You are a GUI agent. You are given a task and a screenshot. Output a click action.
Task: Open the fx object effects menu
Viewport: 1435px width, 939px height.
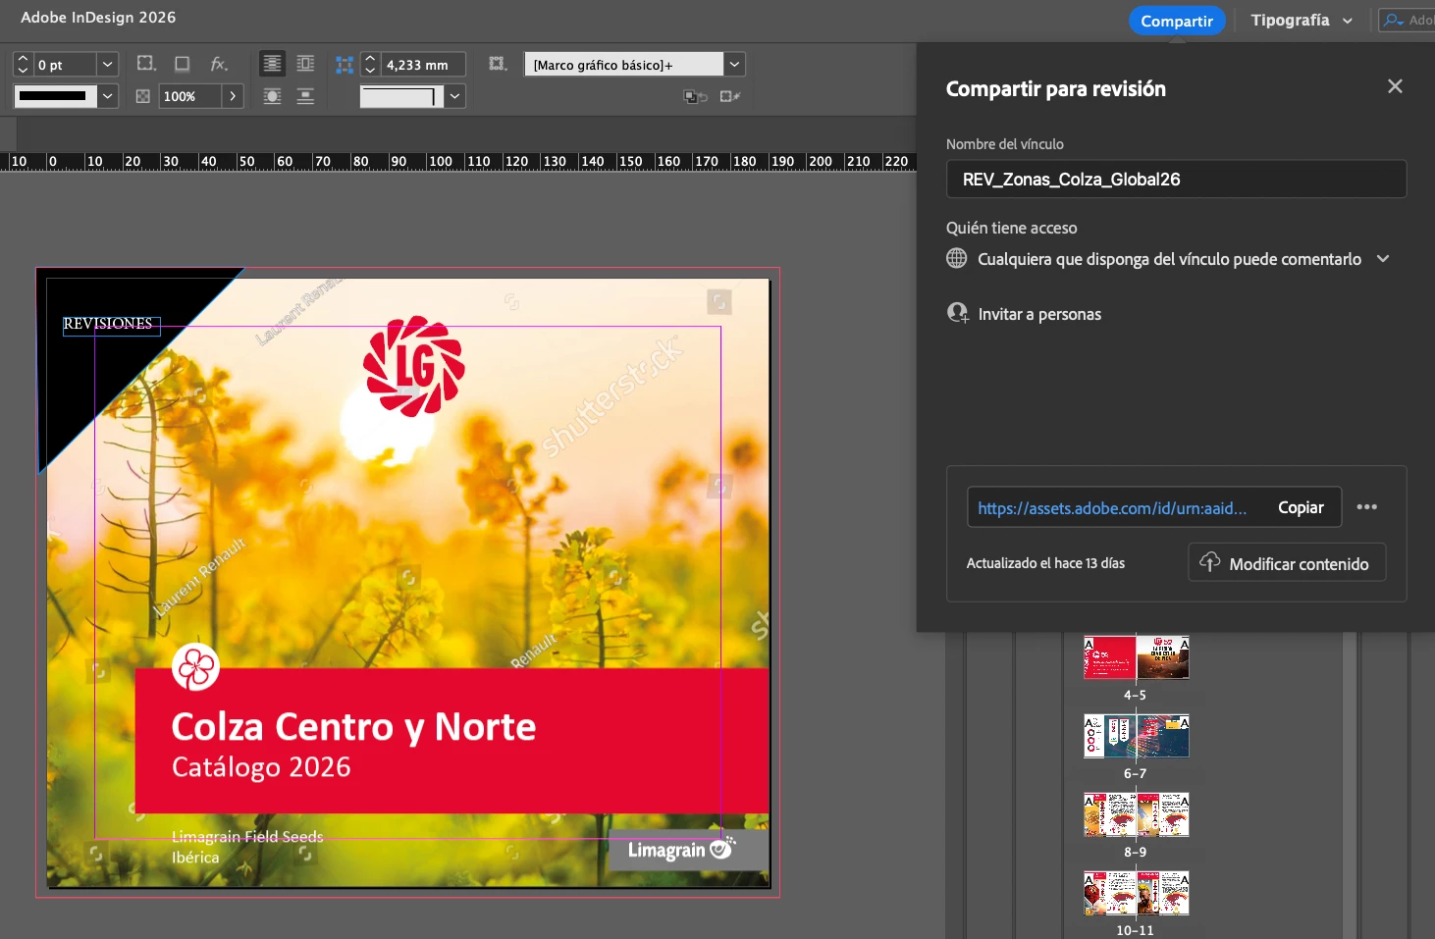click(219, 64)
